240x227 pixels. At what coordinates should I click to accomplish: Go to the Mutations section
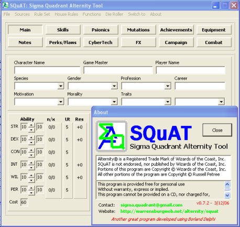(138, 30)
